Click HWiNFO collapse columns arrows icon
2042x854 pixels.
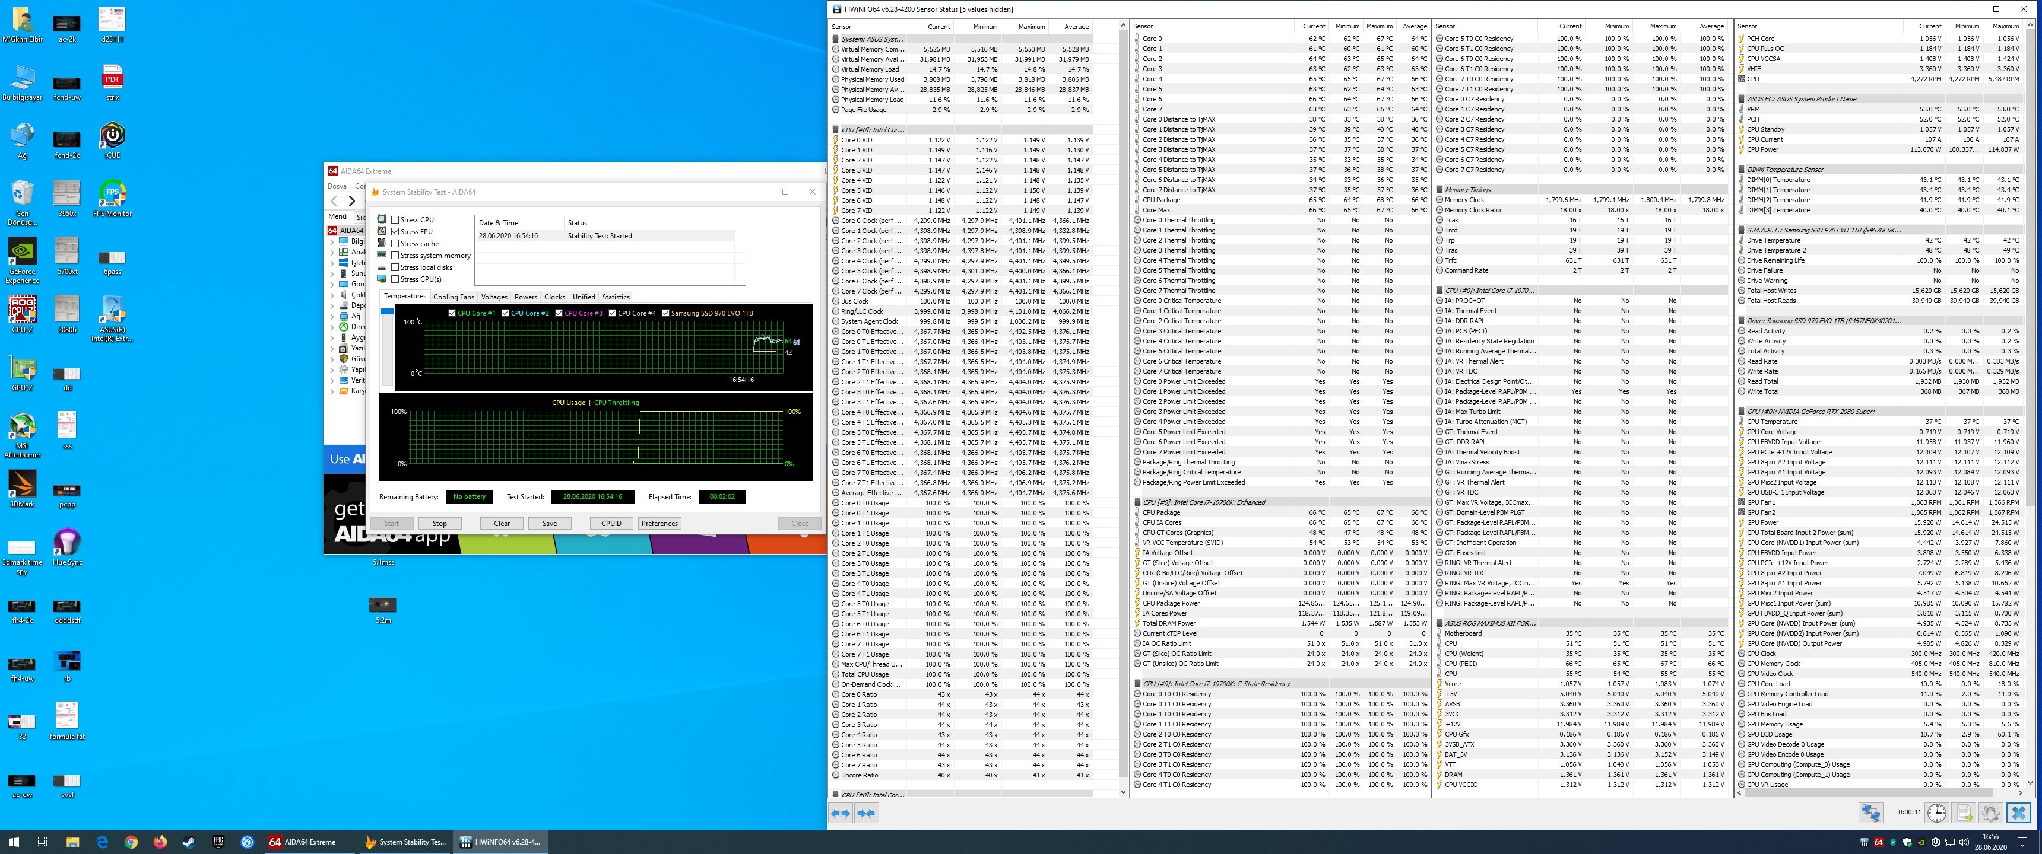click(867, 813)
